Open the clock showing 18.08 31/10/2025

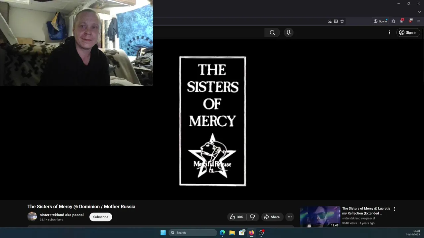point(413,233)
